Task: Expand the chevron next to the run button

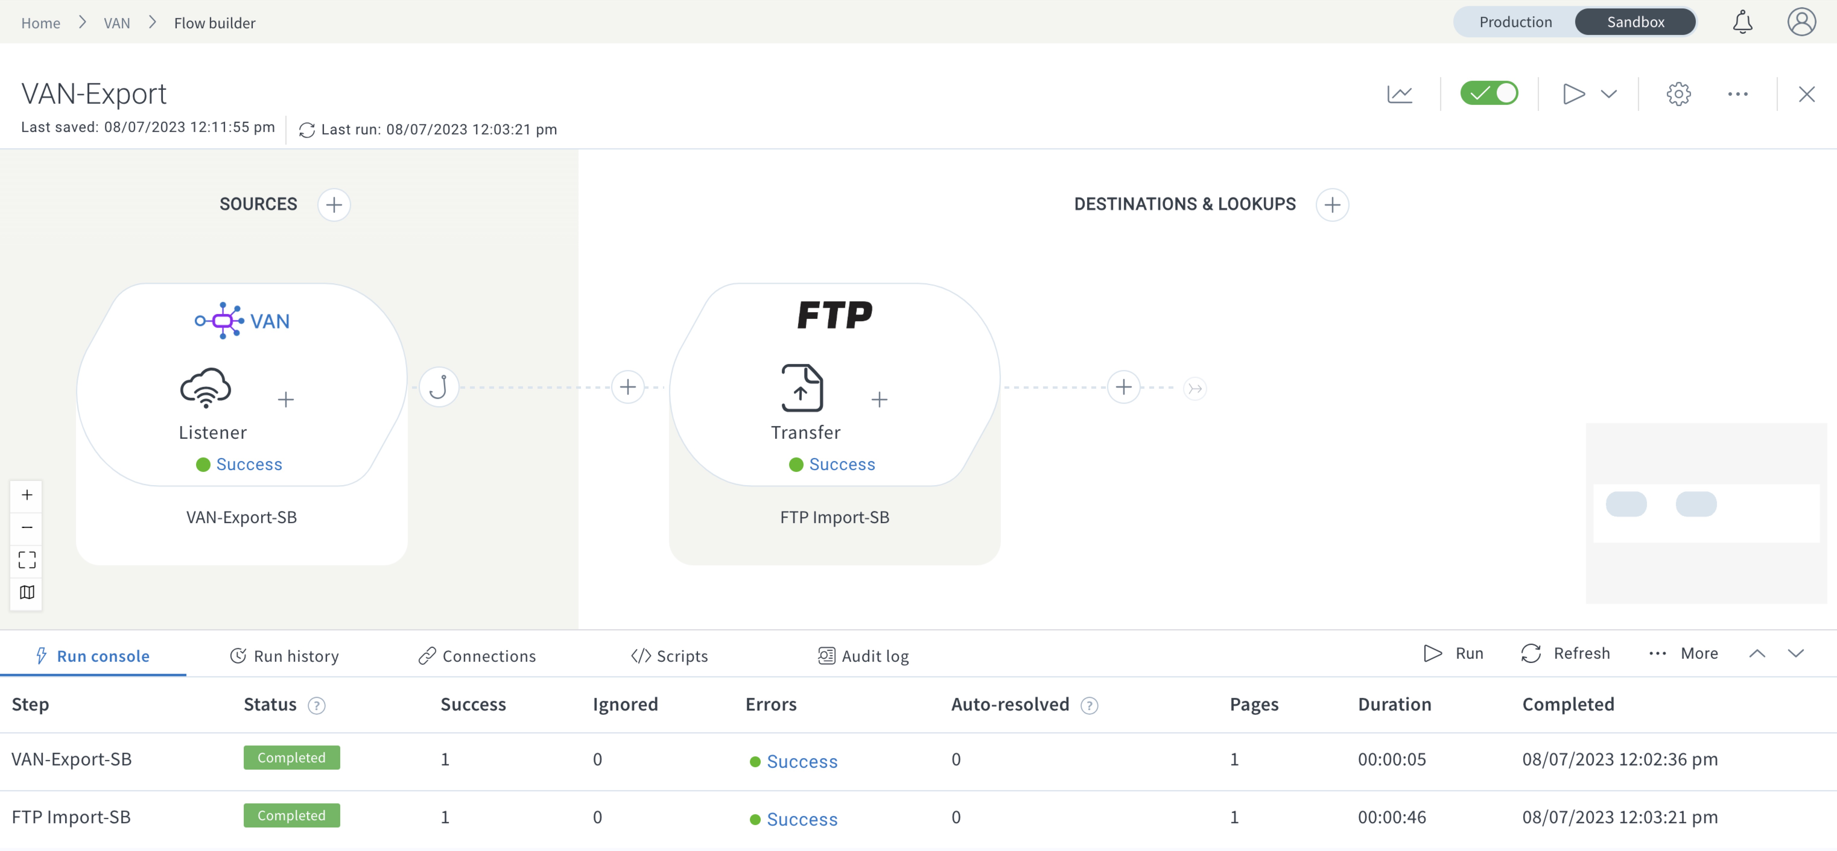Action: point(1610,93)
